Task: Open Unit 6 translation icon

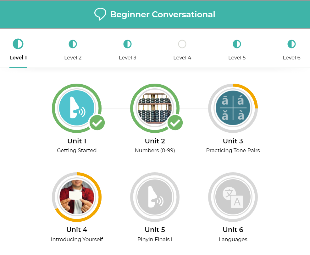Action: tap(233, 197)
